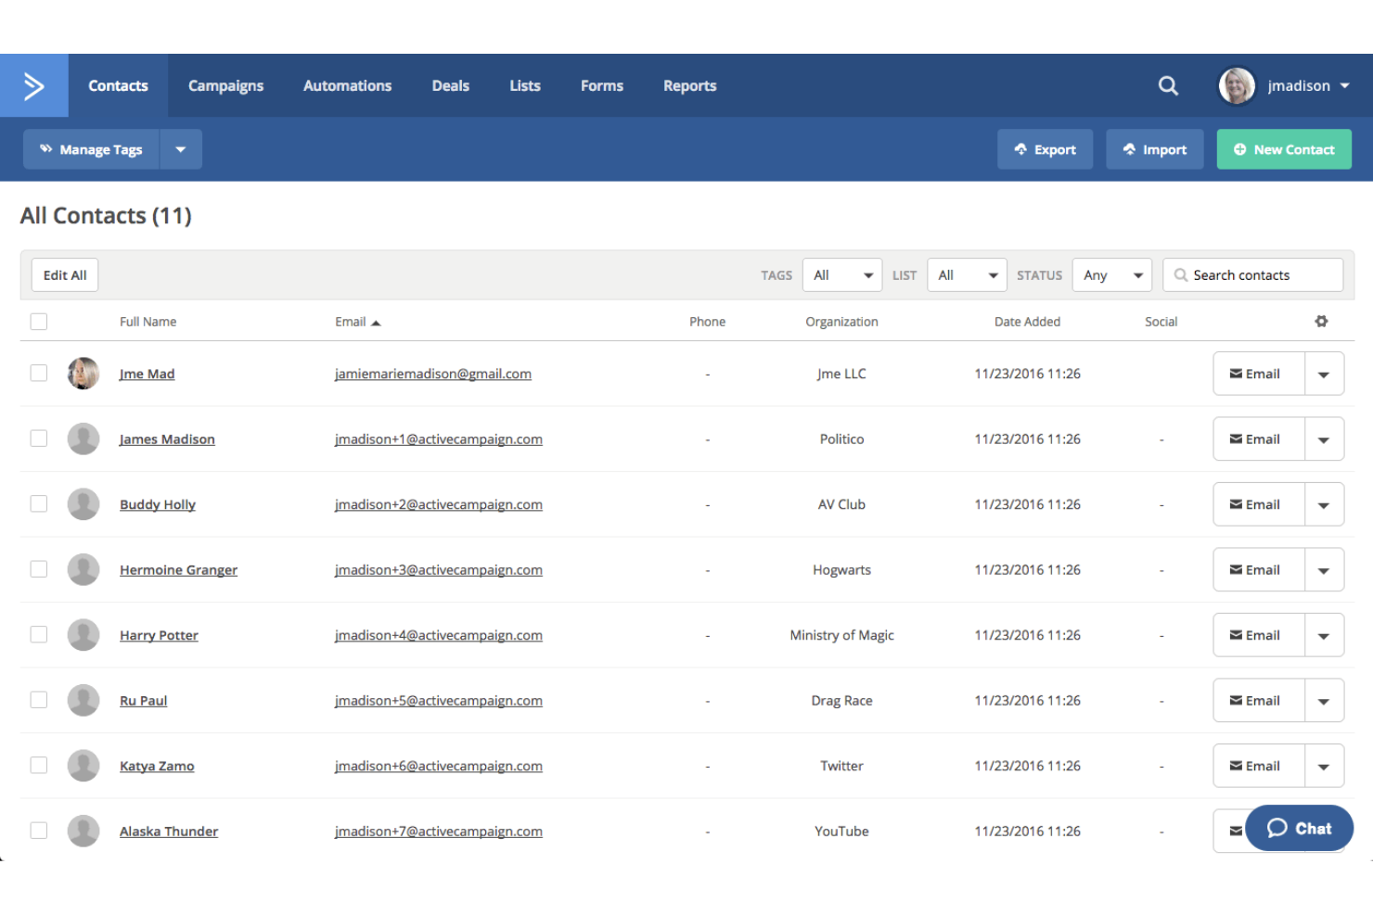Click the ActiveCampaign logo icon
Screen dimensions: 1373x915
[33, 85]
